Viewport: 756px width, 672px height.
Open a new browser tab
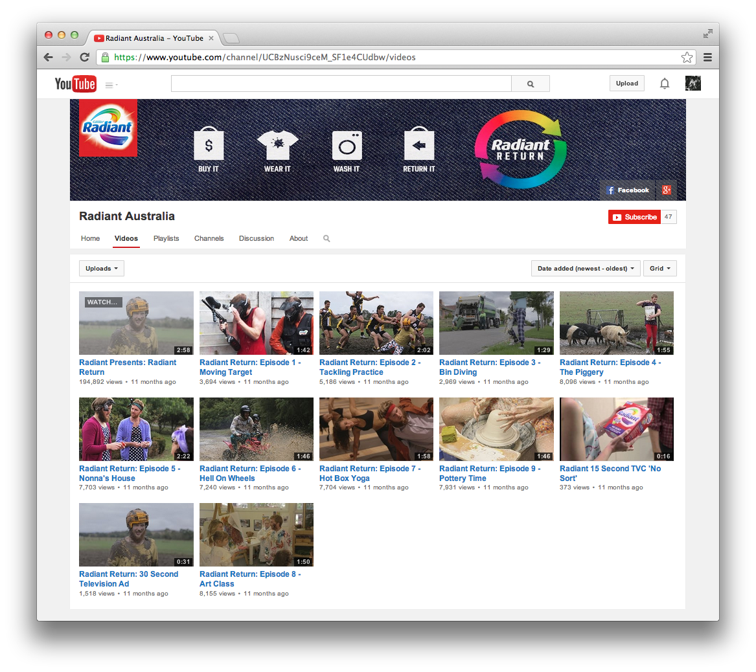[231, 38]
